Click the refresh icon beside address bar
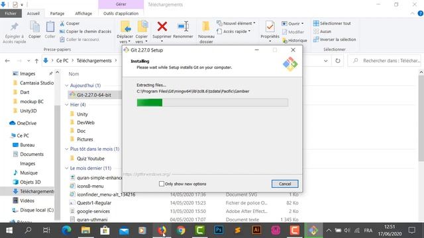424x238 pixels. tap(338, 61)
